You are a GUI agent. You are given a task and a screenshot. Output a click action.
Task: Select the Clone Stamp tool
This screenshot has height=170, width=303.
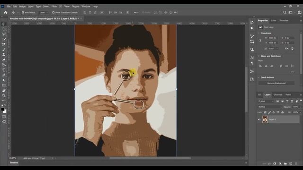4,55
